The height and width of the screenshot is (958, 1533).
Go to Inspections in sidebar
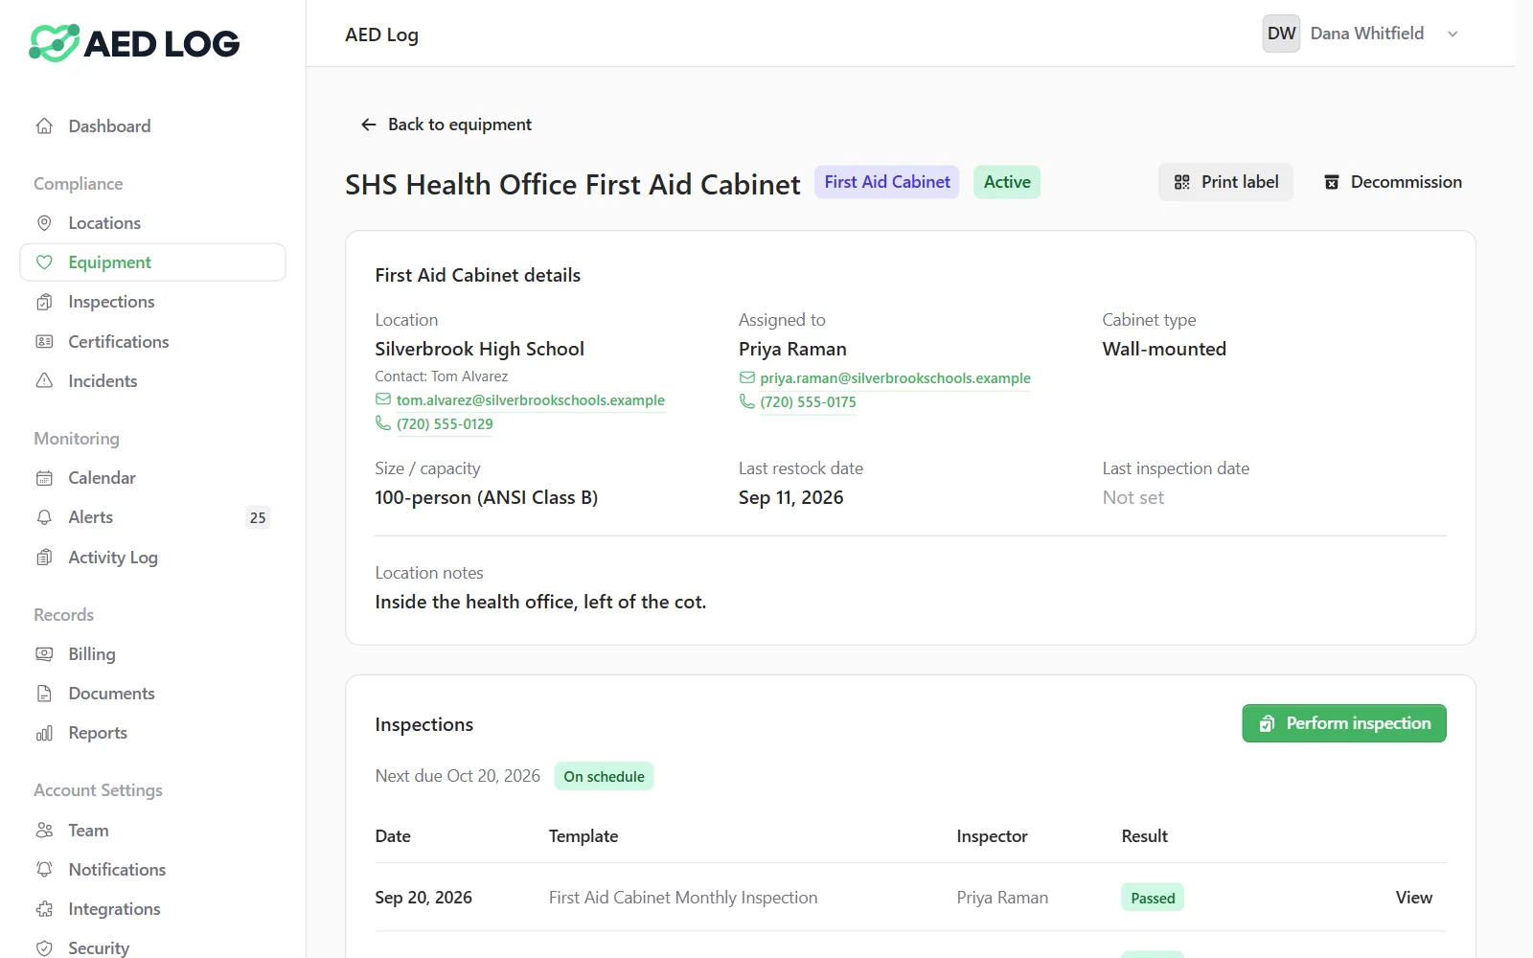point(152,302)
